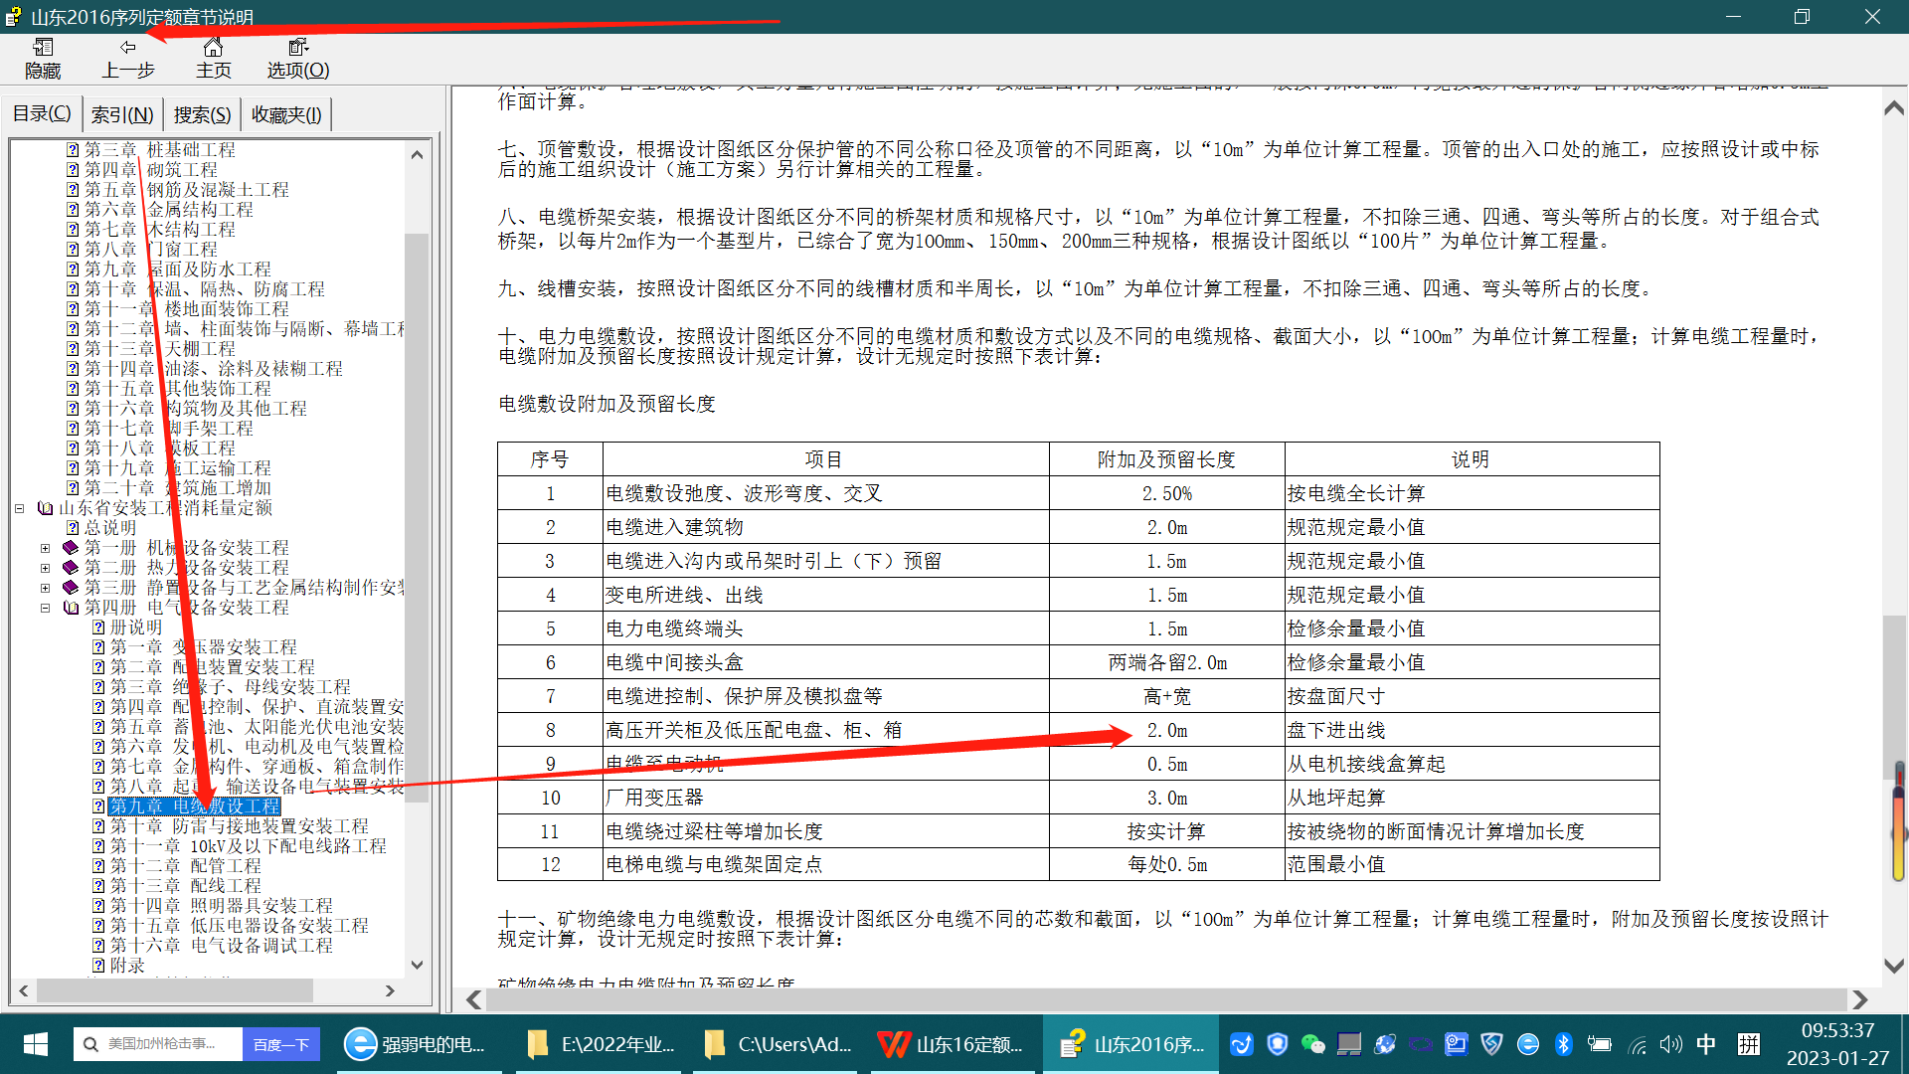Open Wi-Fi network tray icon
This screenshot has height=1074, width=1909.
1637,1044
